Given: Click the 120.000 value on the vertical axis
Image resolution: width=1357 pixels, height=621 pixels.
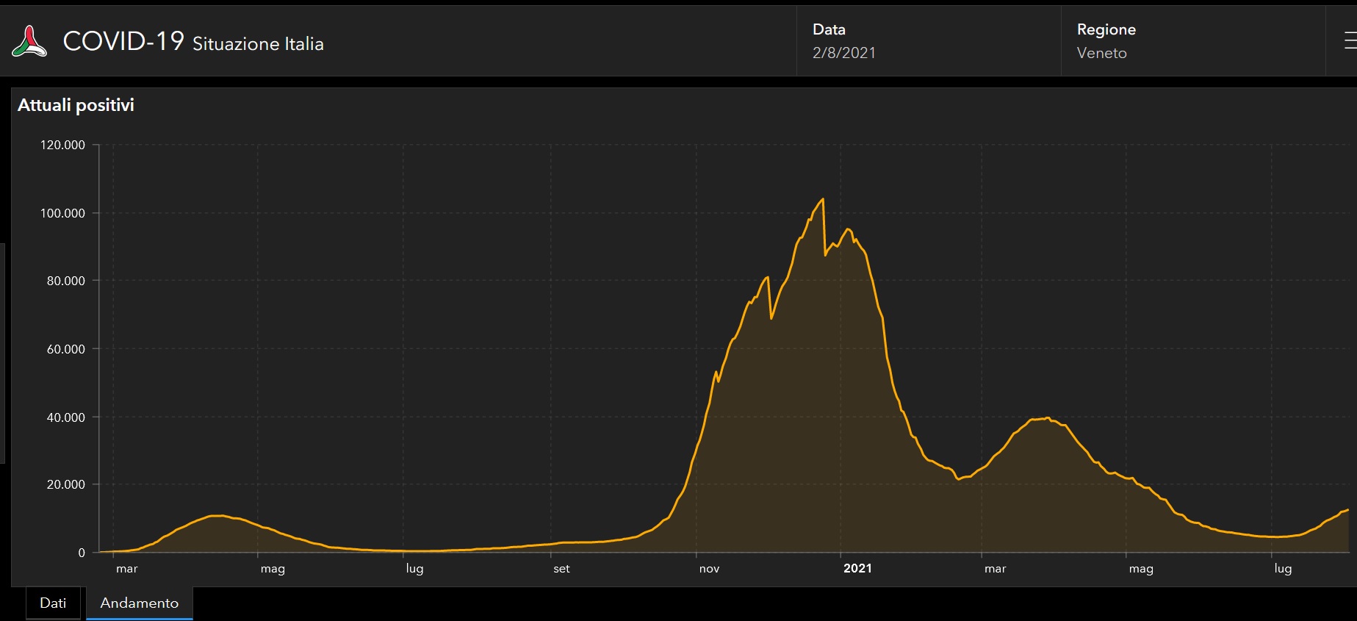Looking at the screenshot, I should click(62, 145).
